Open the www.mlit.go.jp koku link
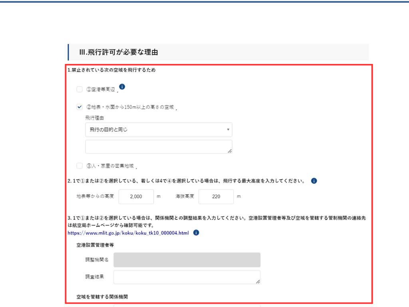This screenshot has height=307, width=409. tap(128, 233)
